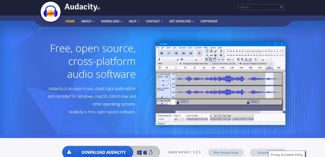This screenshot has width=325, height=157.
Task: Click the playback meter speaker icon
Action: point(221,55)
